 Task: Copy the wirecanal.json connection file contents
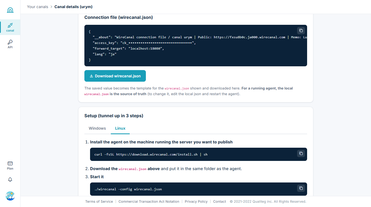click(301, 30)
